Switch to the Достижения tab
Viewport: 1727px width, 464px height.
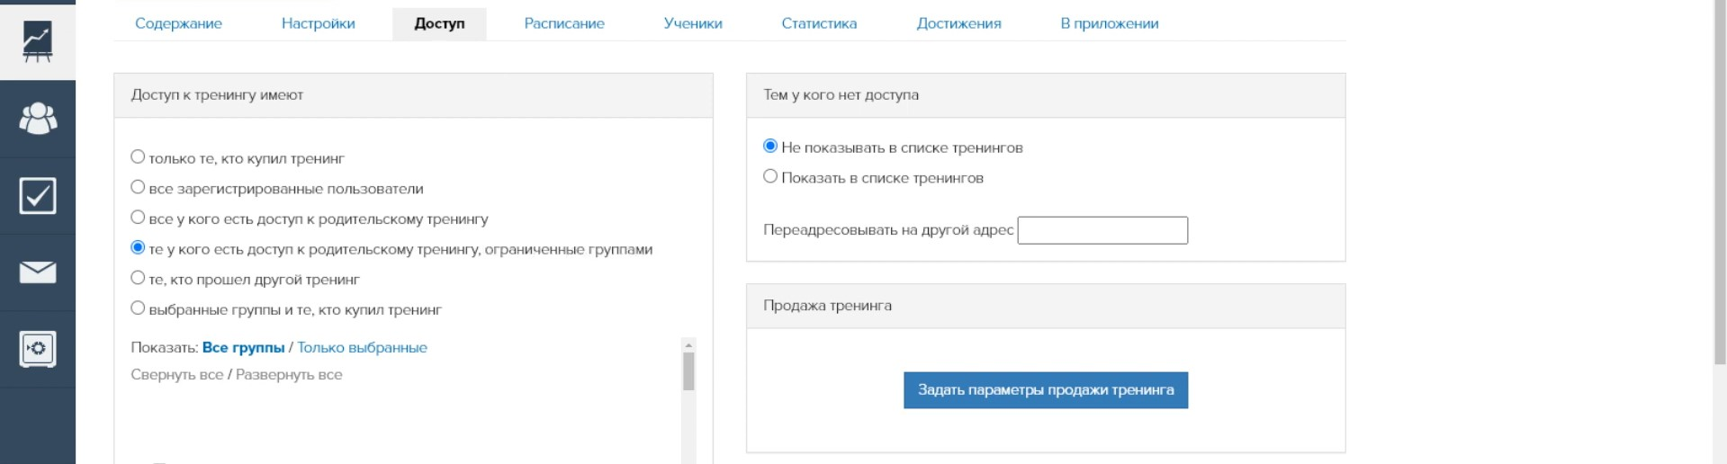958,23
